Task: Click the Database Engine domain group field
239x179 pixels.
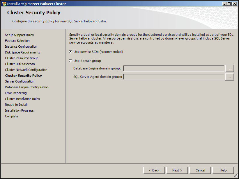Action: point(173,69)
